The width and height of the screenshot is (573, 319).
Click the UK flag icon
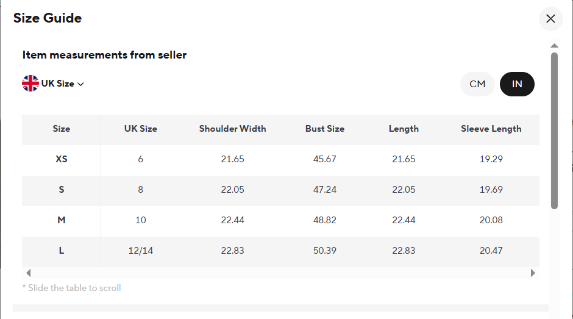pyautogui.click(x=30, y=84)
